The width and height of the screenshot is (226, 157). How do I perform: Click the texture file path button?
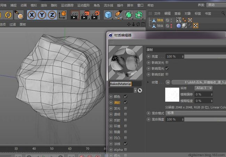click(199, 82)
